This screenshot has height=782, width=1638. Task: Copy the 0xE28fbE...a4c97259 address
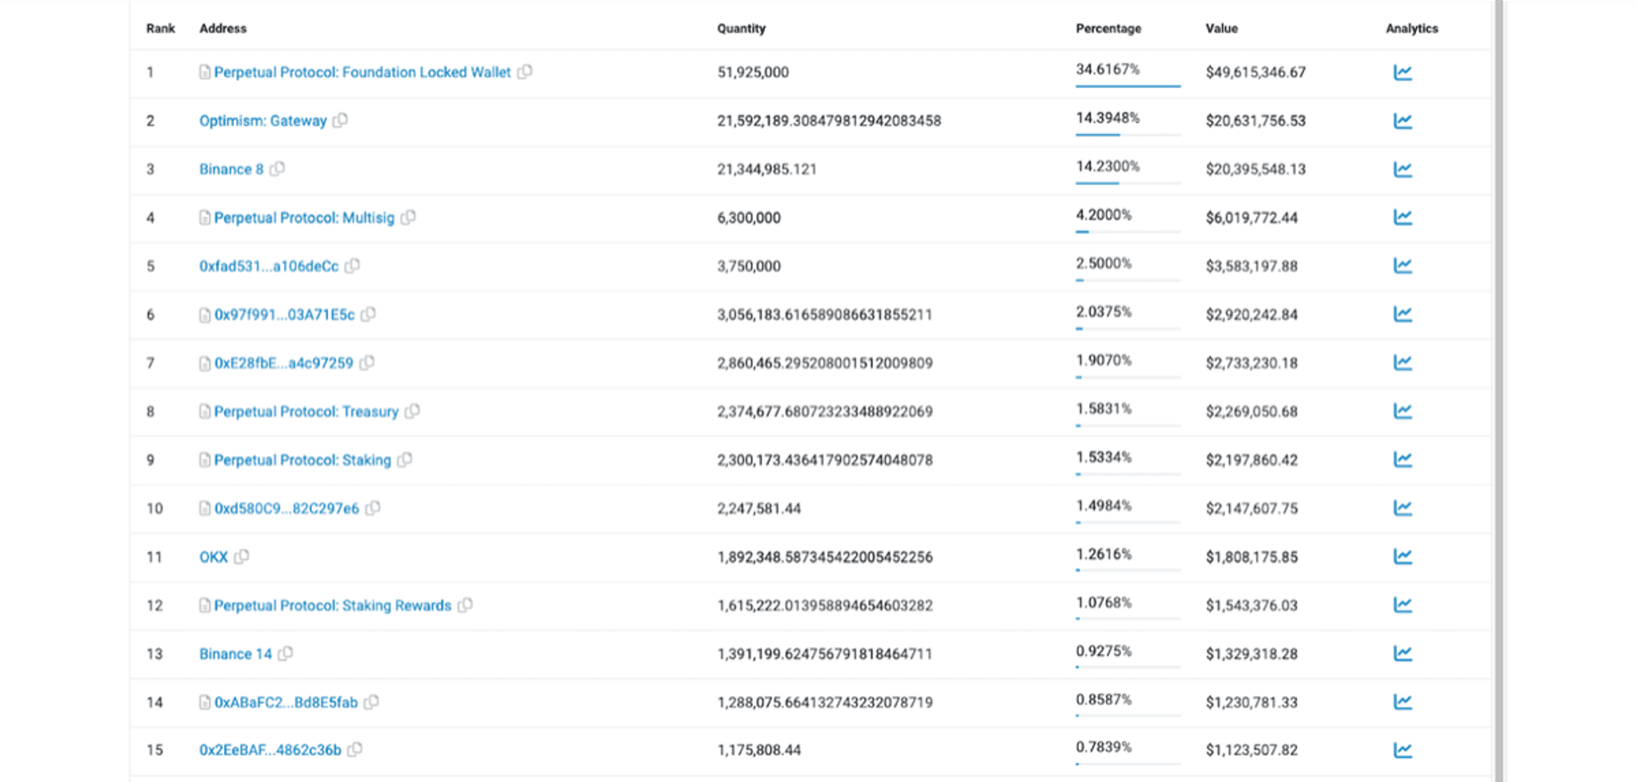pos(367,362)
